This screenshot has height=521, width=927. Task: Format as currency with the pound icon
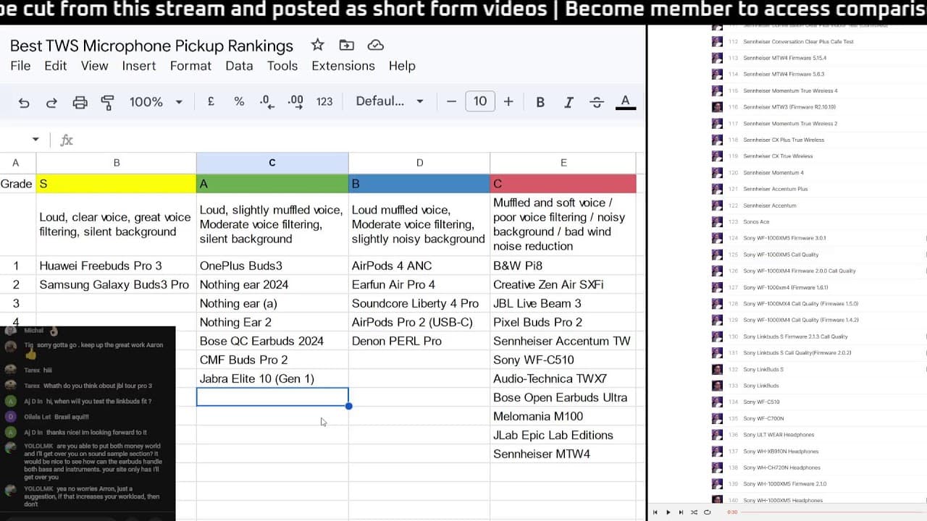pyautogui.click(x=211, y=102)
